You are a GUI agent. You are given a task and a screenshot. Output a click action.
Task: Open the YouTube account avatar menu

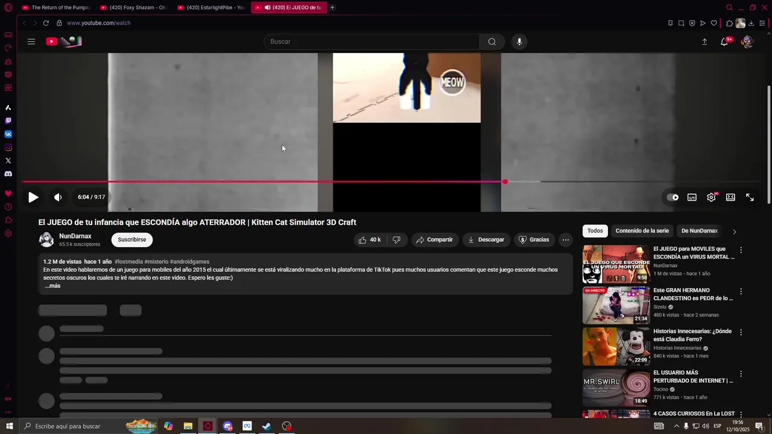pos(747,42)
